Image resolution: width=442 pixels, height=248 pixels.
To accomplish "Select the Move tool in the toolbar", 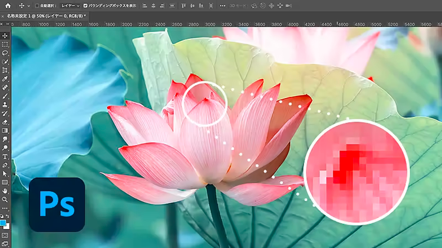I will pos(5,36).
